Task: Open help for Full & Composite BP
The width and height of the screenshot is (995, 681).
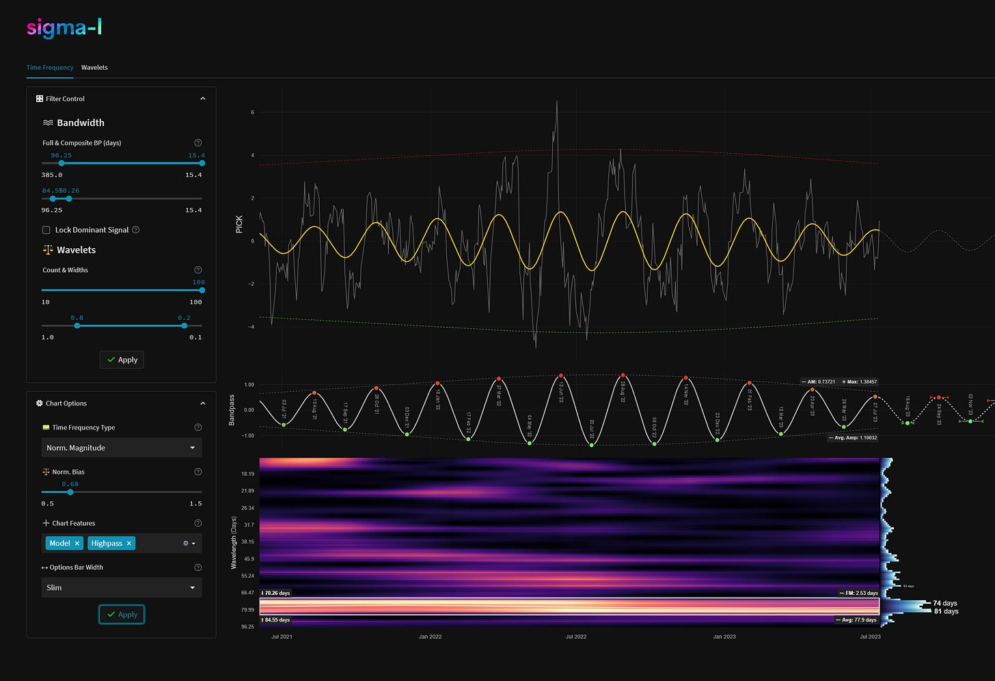Action: (x=198, y=143)
